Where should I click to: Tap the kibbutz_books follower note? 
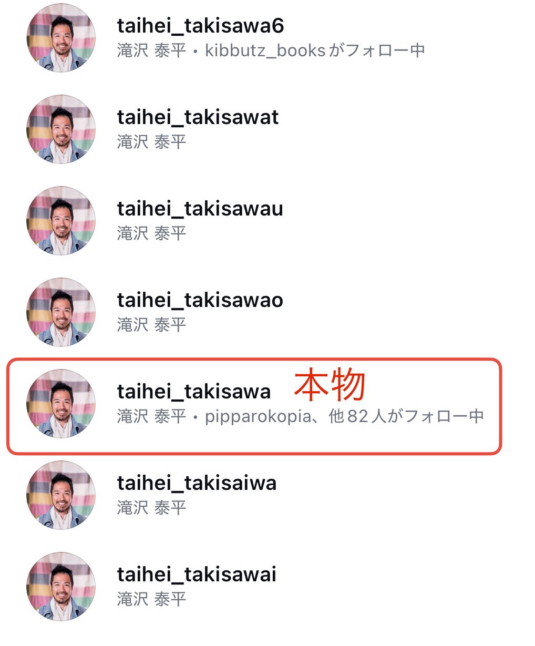tap(315, 50)
